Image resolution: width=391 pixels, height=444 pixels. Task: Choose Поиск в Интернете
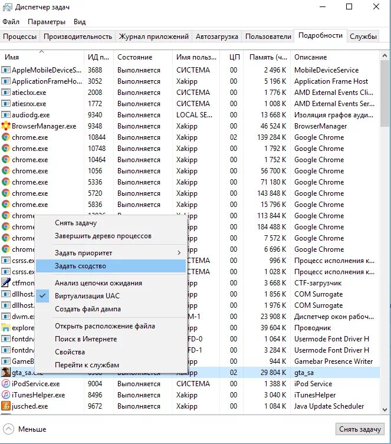[x=111, y=339]
